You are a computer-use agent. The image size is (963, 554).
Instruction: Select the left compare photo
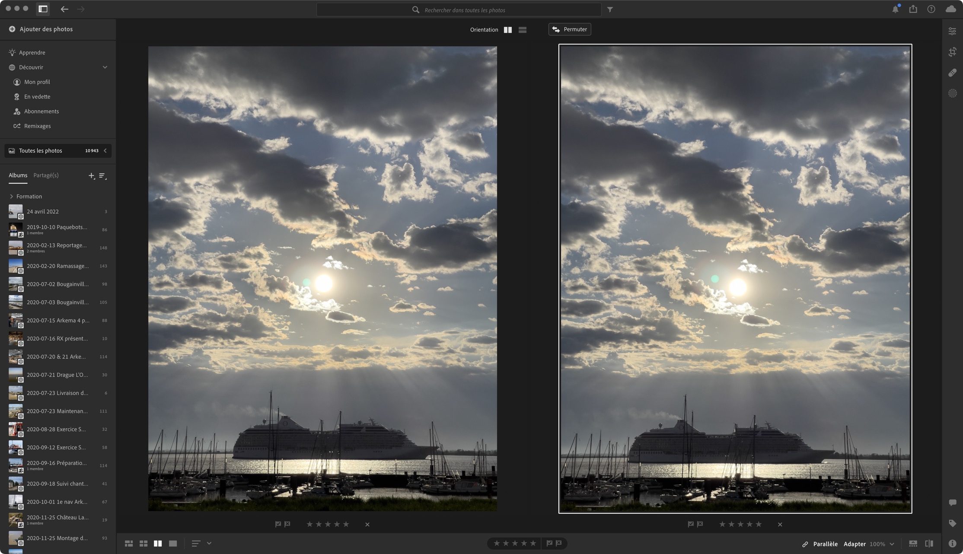[x=322, y=279]
